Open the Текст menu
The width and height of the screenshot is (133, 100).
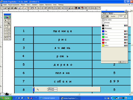coord(28,5)
